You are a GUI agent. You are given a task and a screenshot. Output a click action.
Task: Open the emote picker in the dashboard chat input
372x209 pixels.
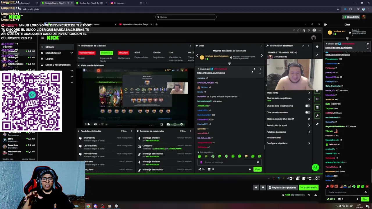point(258,162)
